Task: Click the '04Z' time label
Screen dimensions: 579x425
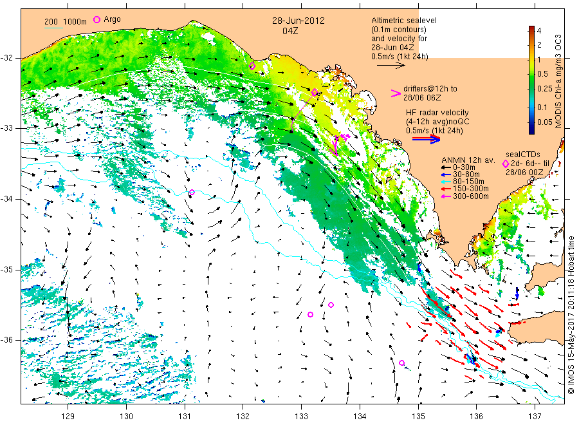Action: 290,31
